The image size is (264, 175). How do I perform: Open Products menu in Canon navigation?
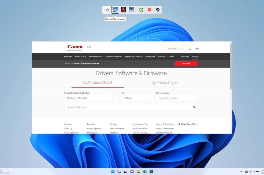tap(68, 57)
